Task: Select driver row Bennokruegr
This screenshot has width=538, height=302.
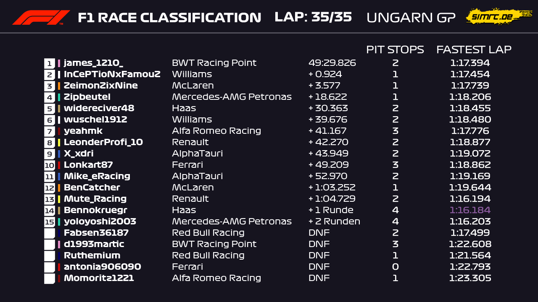Action: (x=95, y=210)
